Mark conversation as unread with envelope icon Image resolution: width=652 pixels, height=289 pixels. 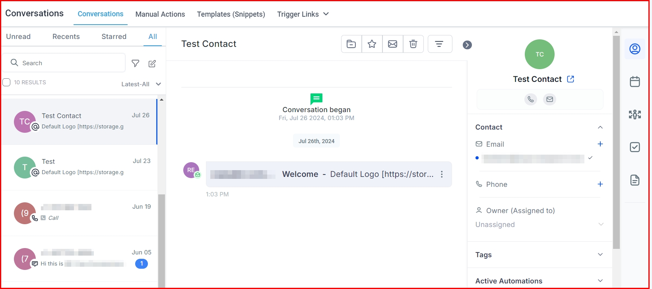393,44
